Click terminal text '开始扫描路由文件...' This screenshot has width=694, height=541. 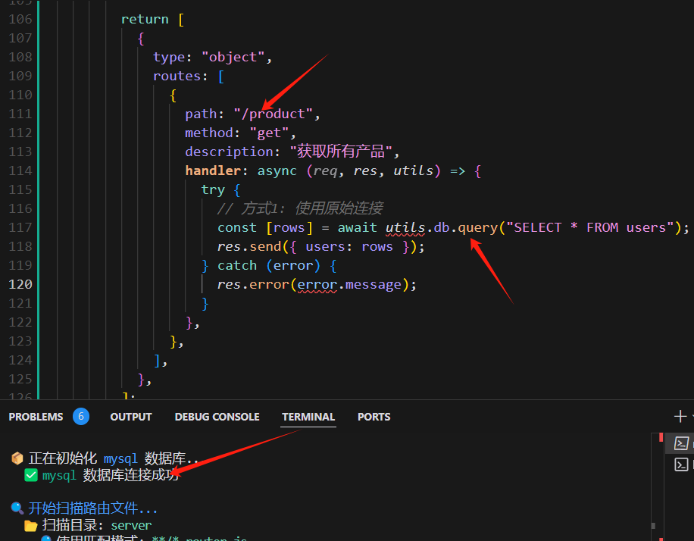[x=93, y=508]
